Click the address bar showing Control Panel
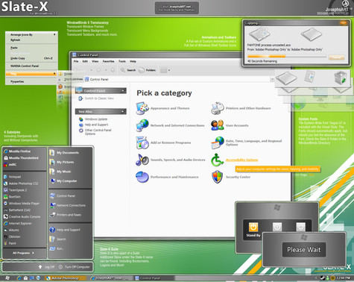354x282 pixels. pos(177,79)
